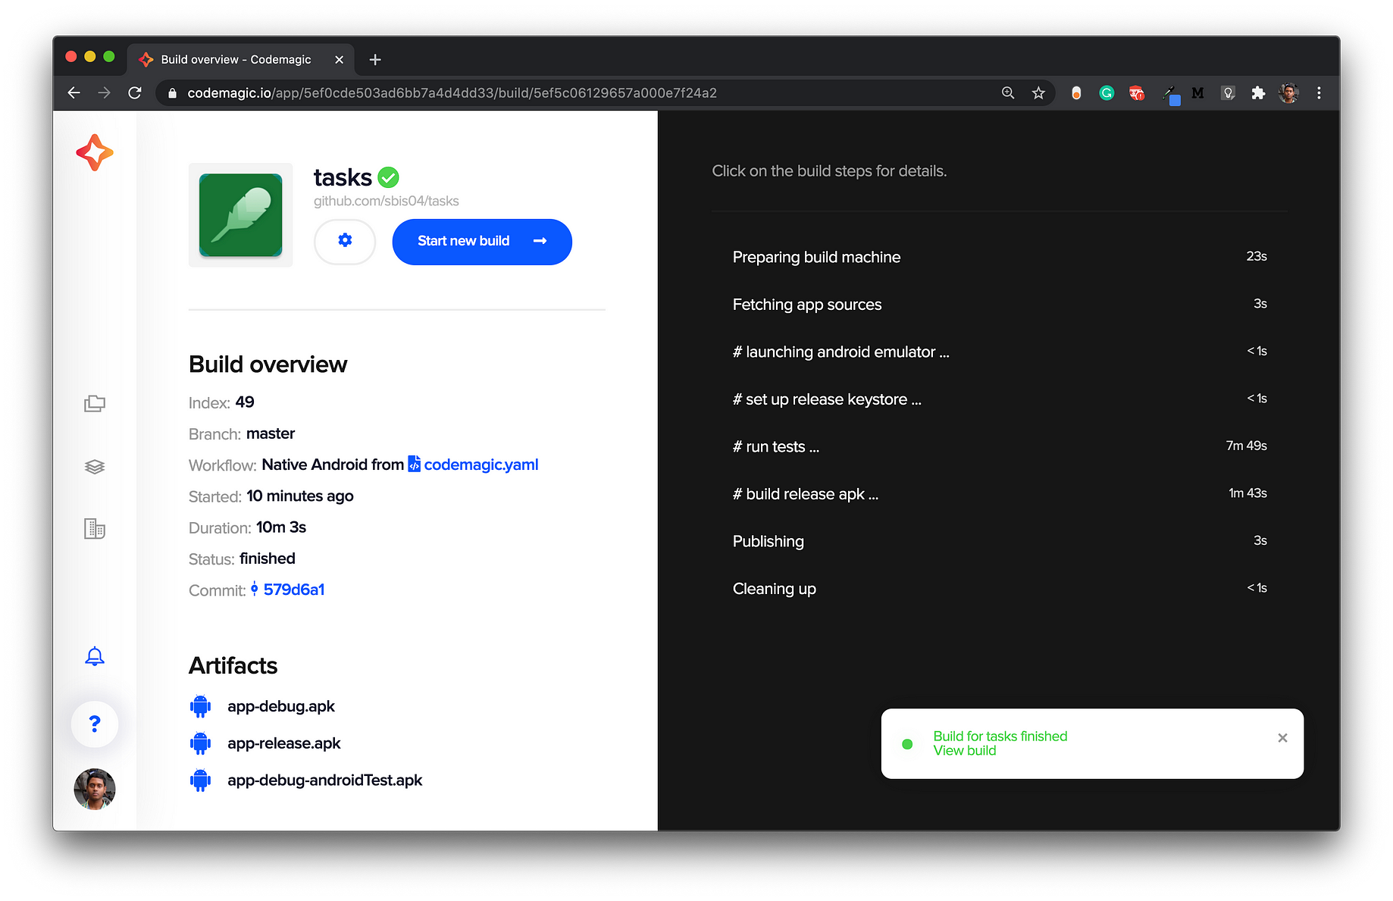Open app settings with the gear button
This screenshot has width=1393, height=901.
(x=345, y=241)
